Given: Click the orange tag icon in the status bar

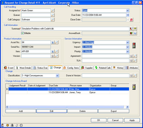Looking at the screenshot, I should tap(8, 125).
